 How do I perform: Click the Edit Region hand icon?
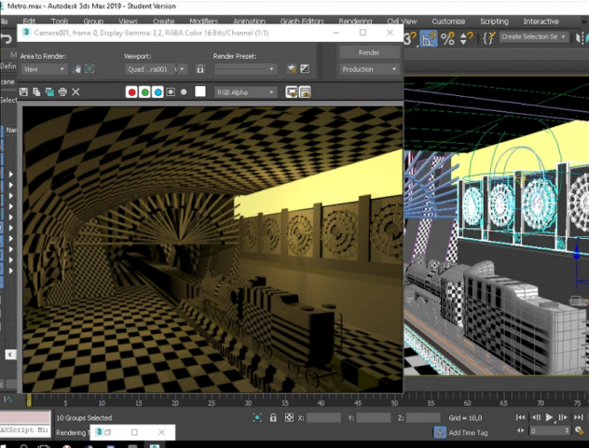point(76,69)
